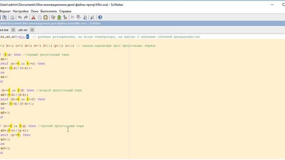Undo the last edit

(x=20, y=17)
